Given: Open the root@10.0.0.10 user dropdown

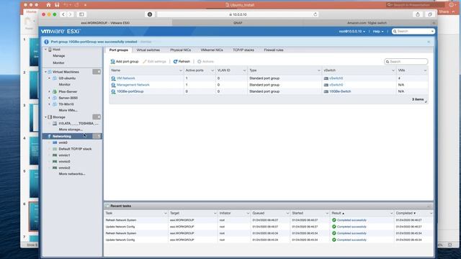Looking at the screenshot, I should click(352, 32).
